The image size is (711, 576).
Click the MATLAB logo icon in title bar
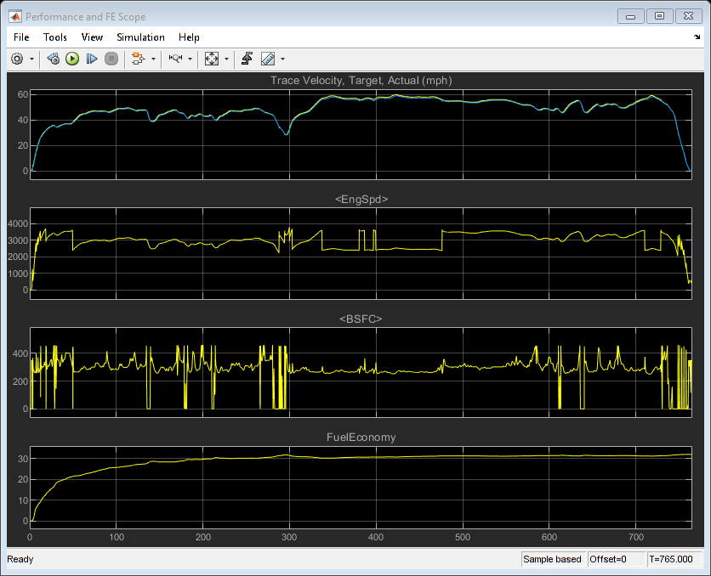15,17
